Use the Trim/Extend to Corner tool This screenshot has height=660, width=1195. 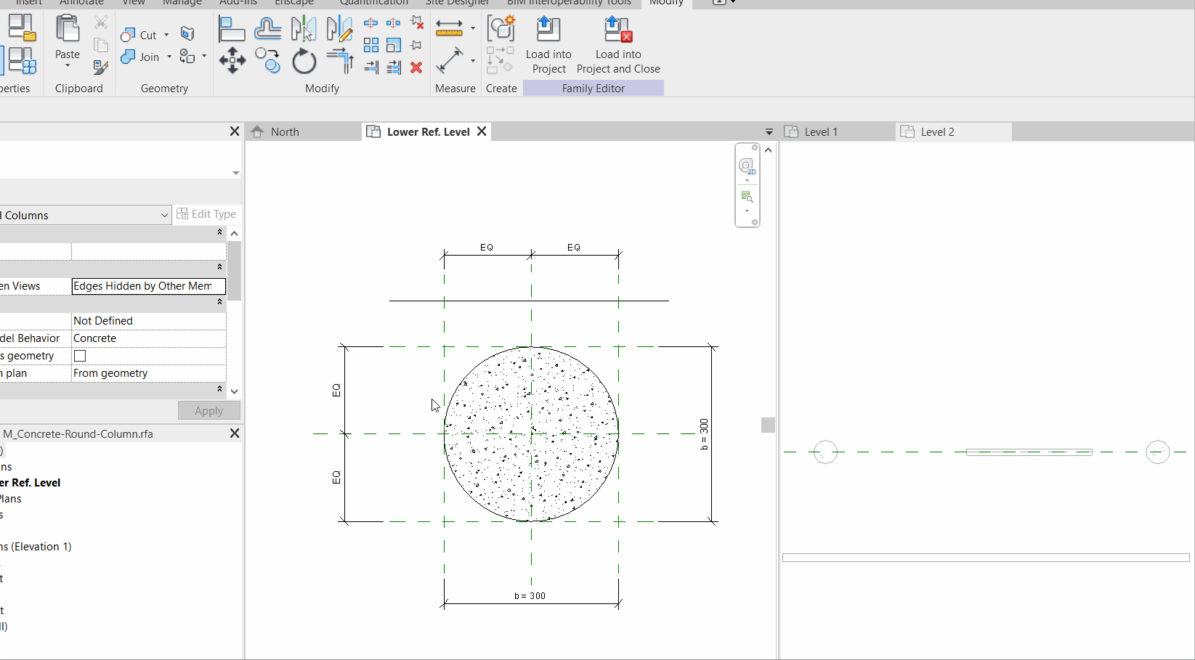pyautogui.click(x=339, y=60)
